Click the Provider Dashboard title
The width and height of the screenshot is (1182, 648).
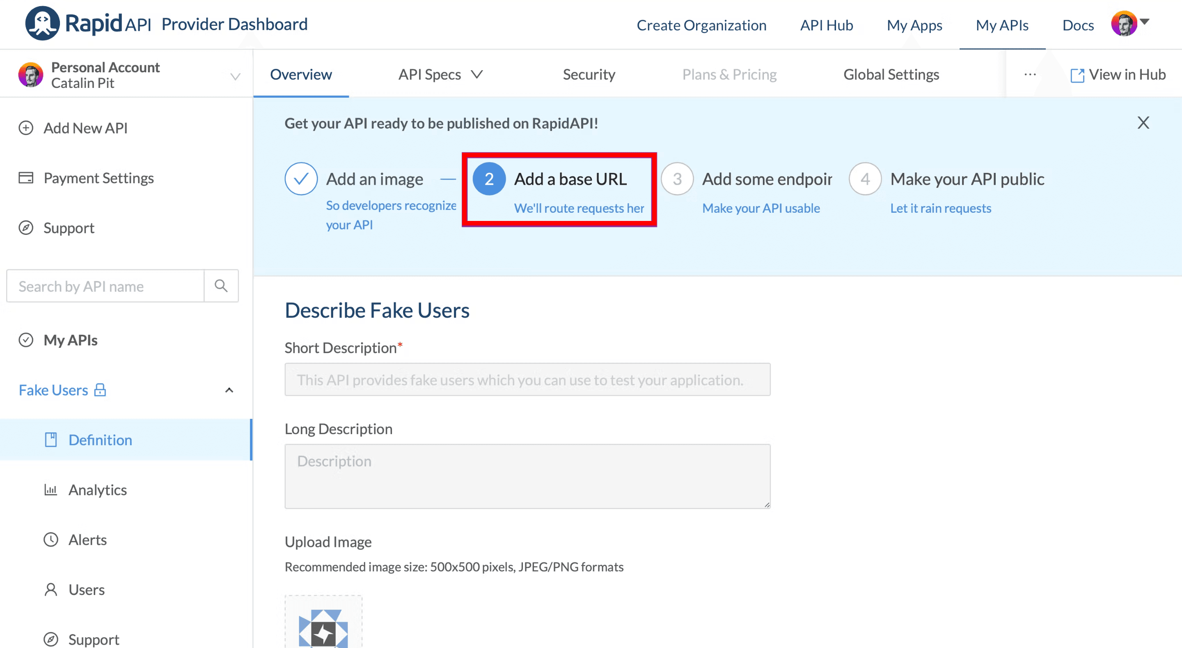click(x=234, y=24)
